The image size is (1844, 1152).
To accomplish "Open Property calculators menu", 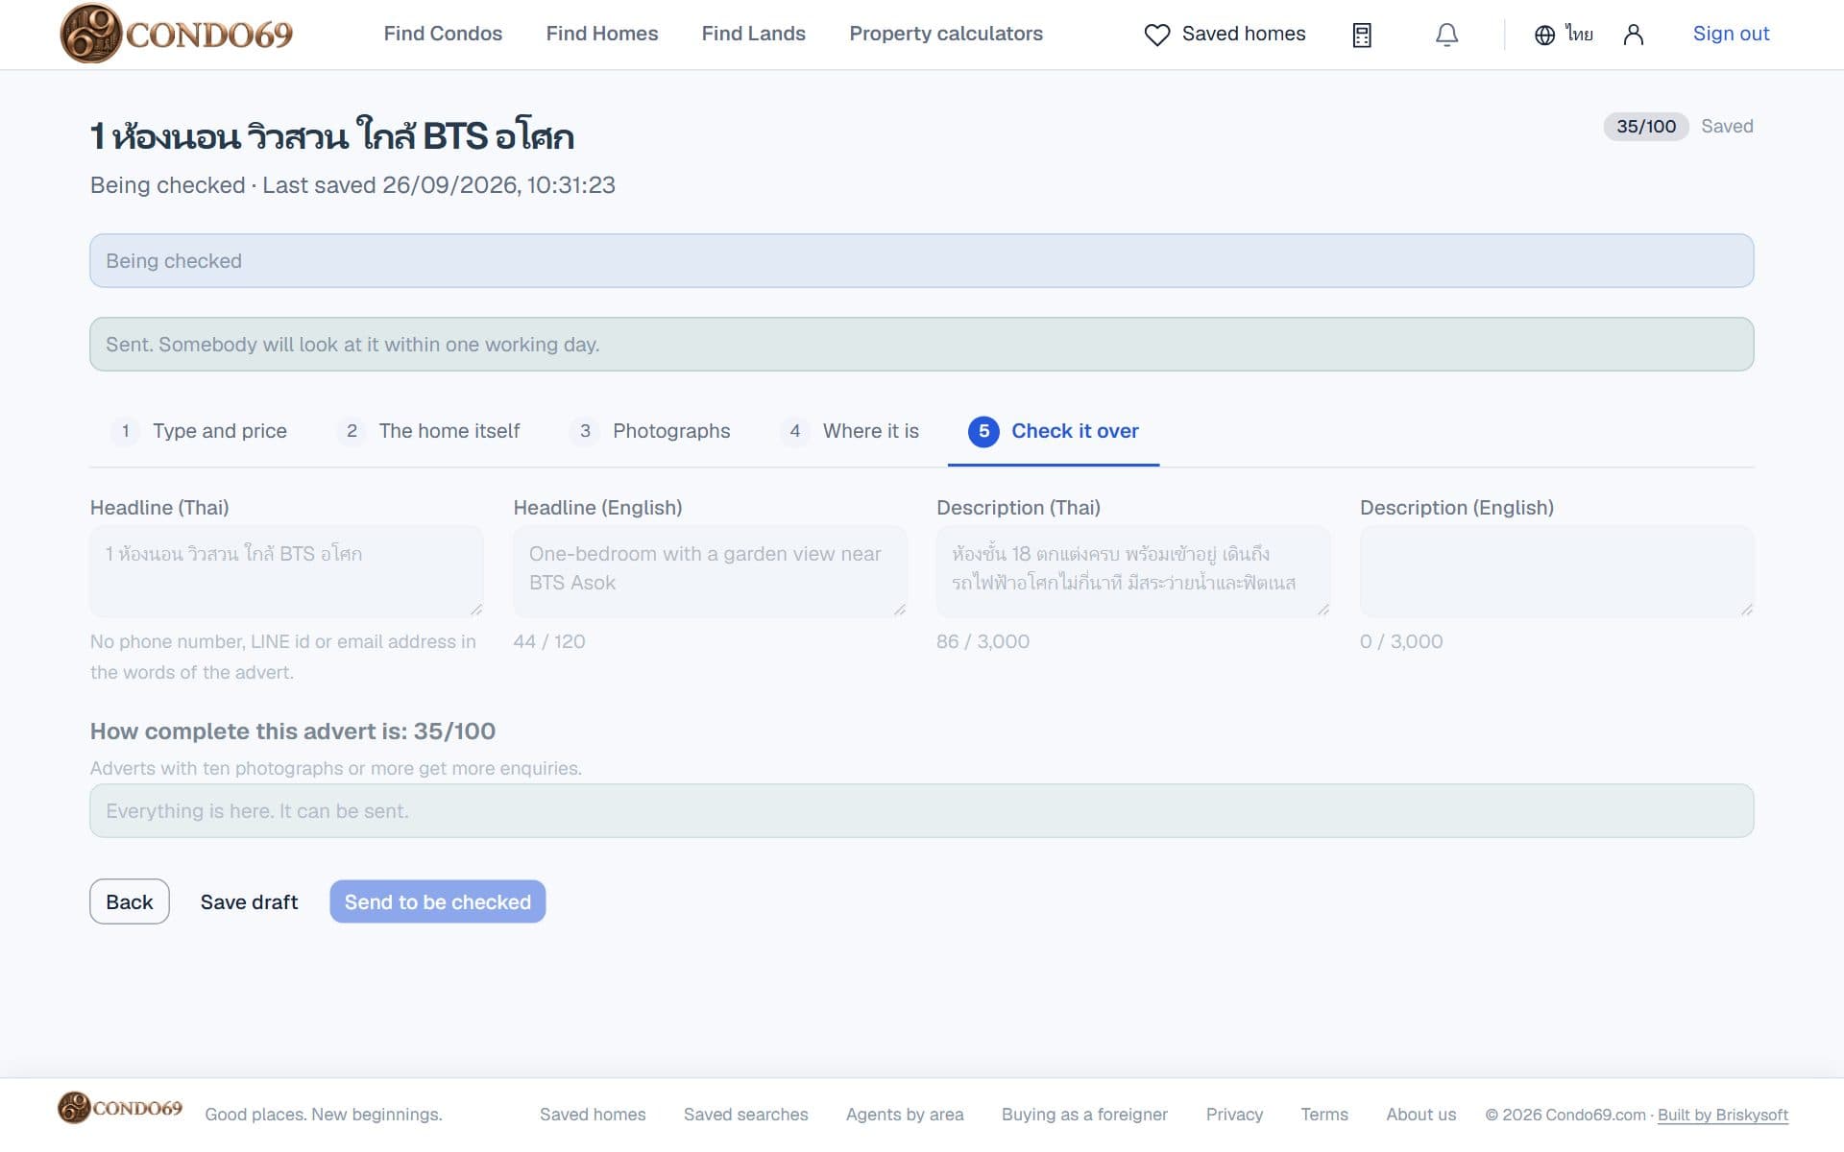I will pyautogui.click(x=946, y=34).
